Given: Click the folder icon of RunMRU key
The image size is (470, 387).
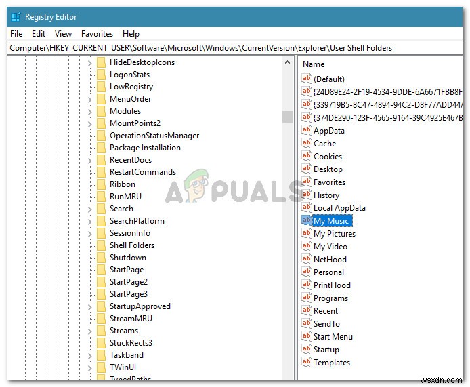Looking at the screenshot, I should (x=102, y=196).
